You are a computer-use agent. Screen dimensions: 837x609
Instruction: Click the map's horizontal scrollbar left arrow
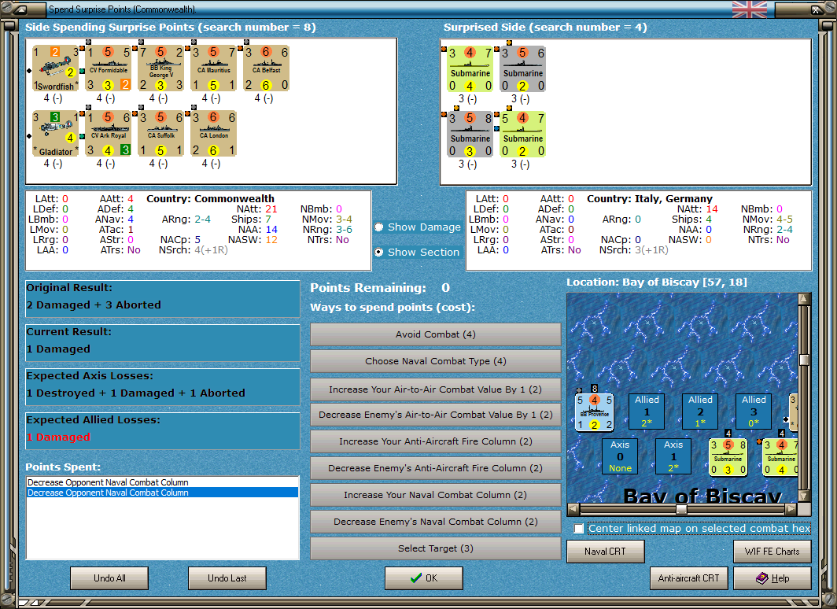(573, 509)
